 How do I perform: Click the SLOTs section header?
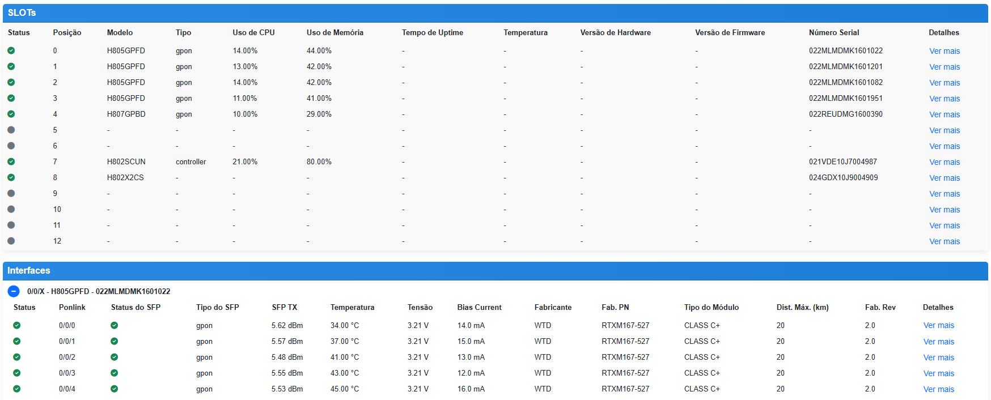tap(22, 12)
